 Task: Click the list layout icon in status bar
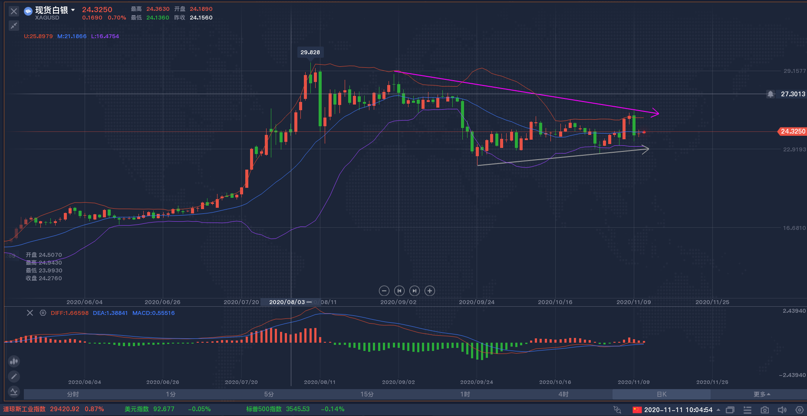748,409
